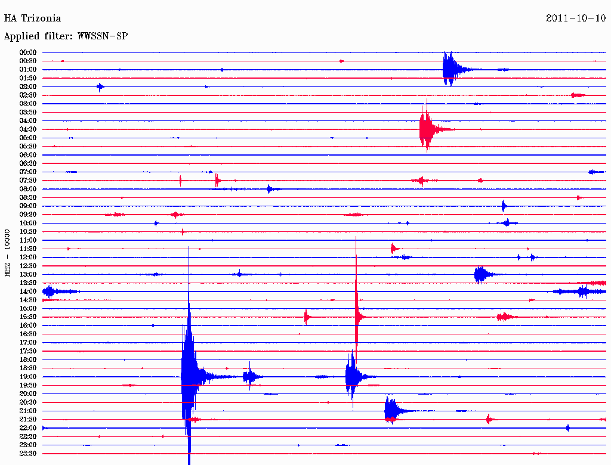Viewport: 611px width, 465px height.
Task: Select the 18:30 time label
Action: 28,368
